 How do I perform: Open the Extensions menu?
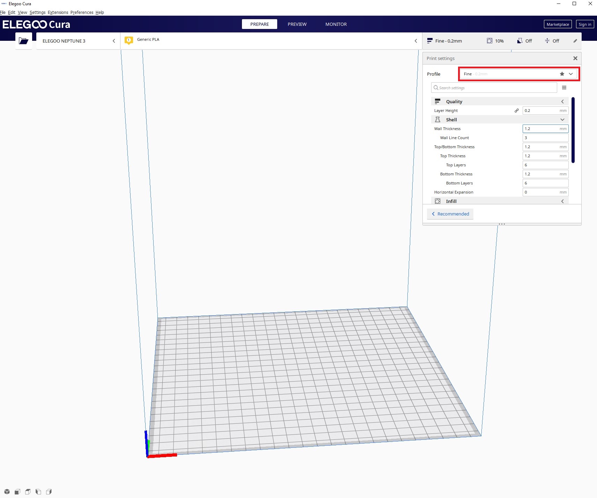coord(58,13)
